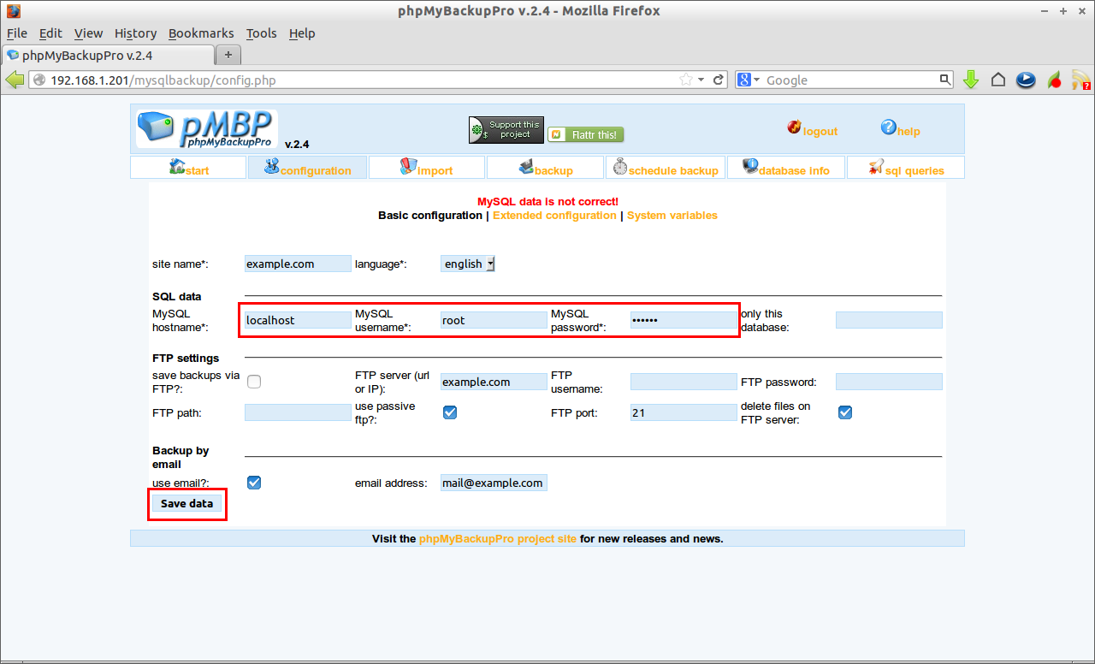
Task: Click the Save data button
Action: coord(186,504)
